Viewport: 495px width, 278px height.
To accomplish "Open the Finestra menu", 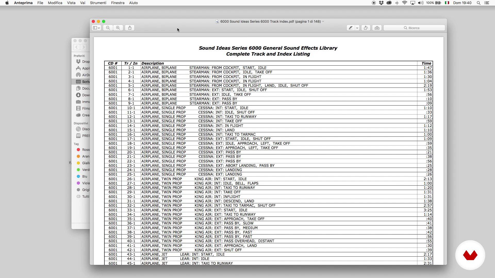I will [118, 3].
